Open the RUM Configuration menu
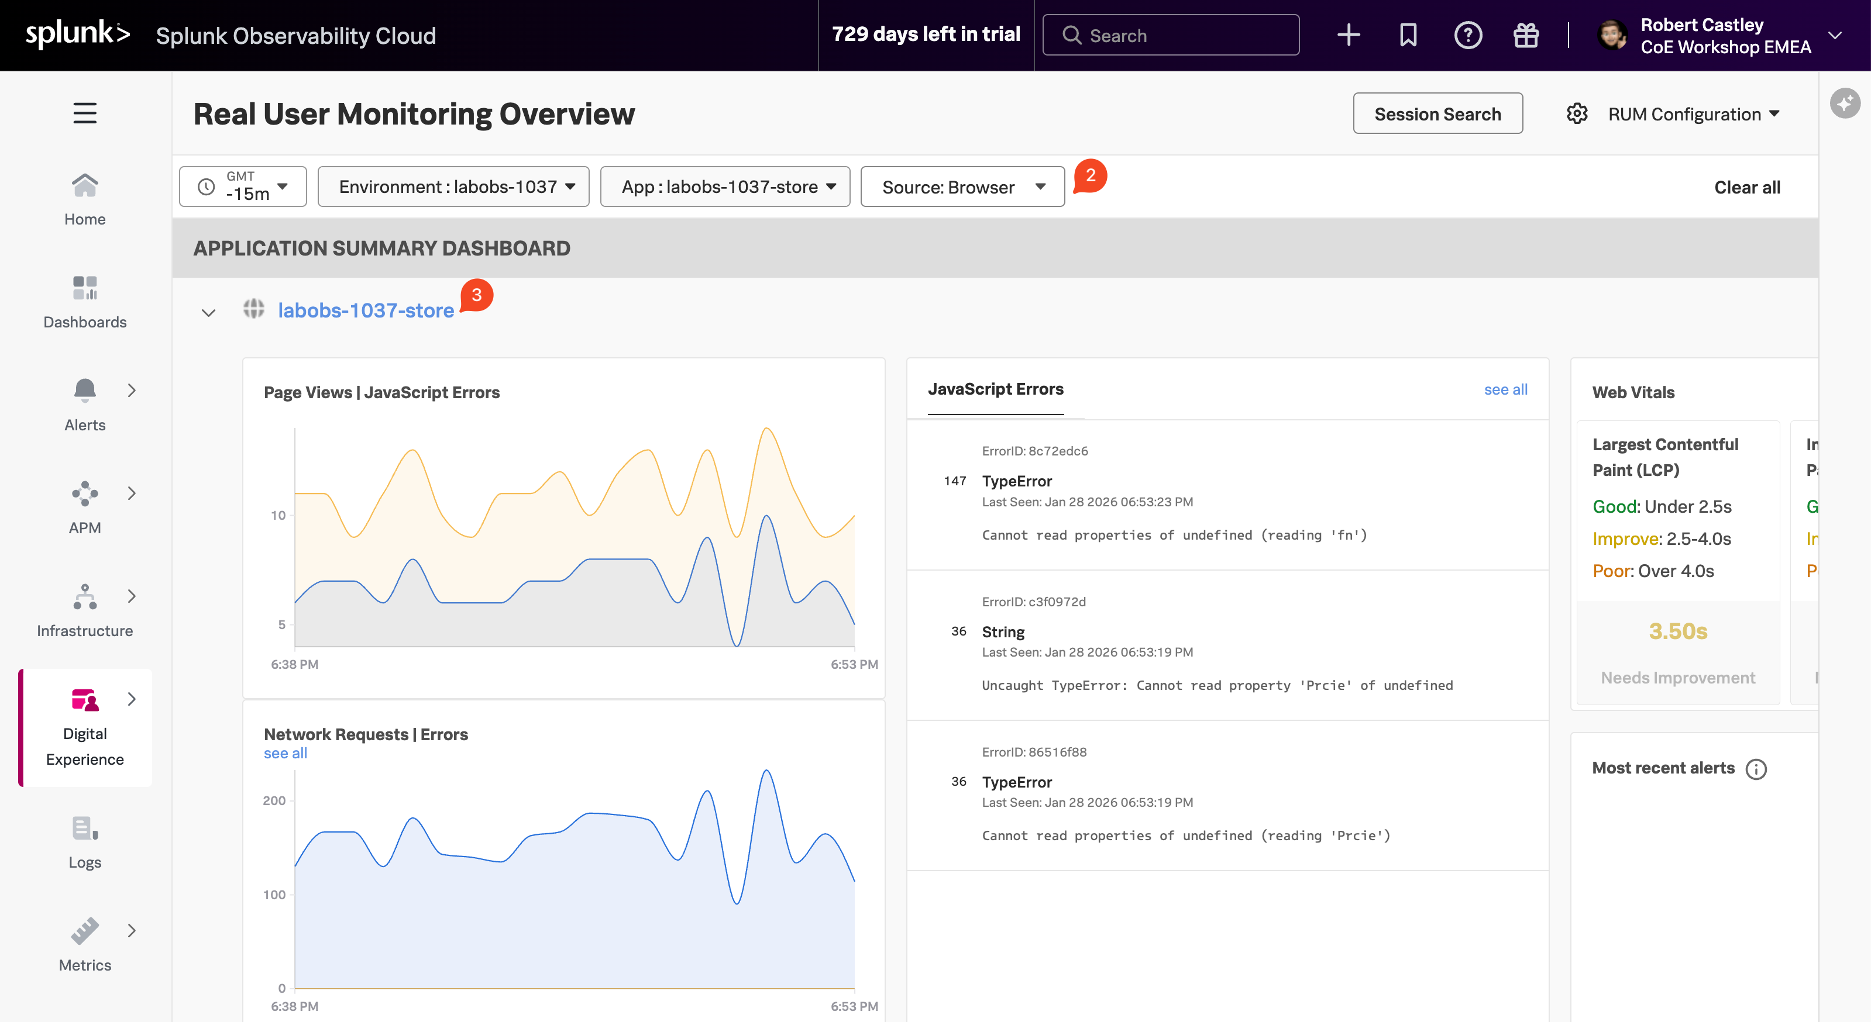This screenshot has height=1022, width=1871. pos(1693,113)
